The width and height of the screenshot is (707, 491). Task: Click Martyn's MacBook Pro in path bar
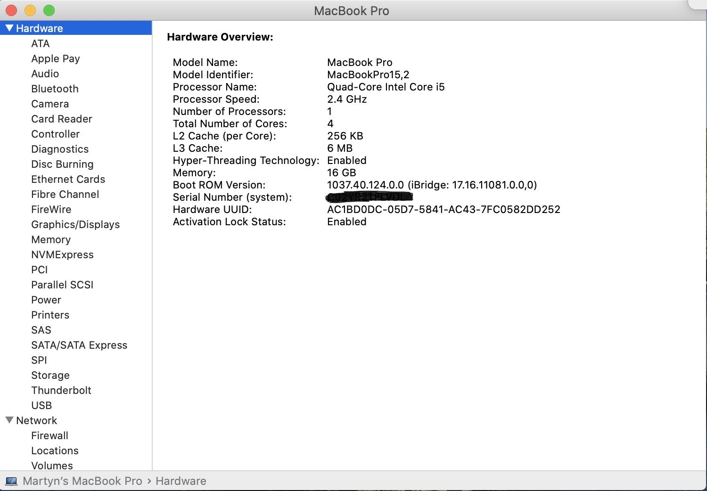click(x=82, y=481)
